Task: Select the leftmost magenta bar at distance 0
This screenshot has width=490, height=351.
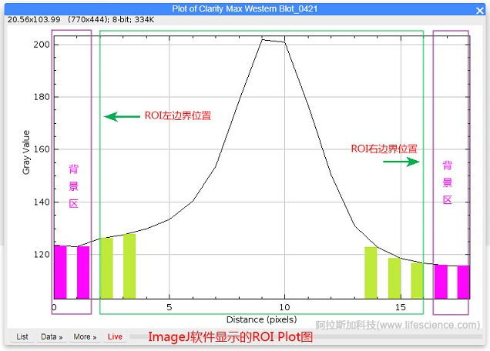Action: [x=60, y=272]
